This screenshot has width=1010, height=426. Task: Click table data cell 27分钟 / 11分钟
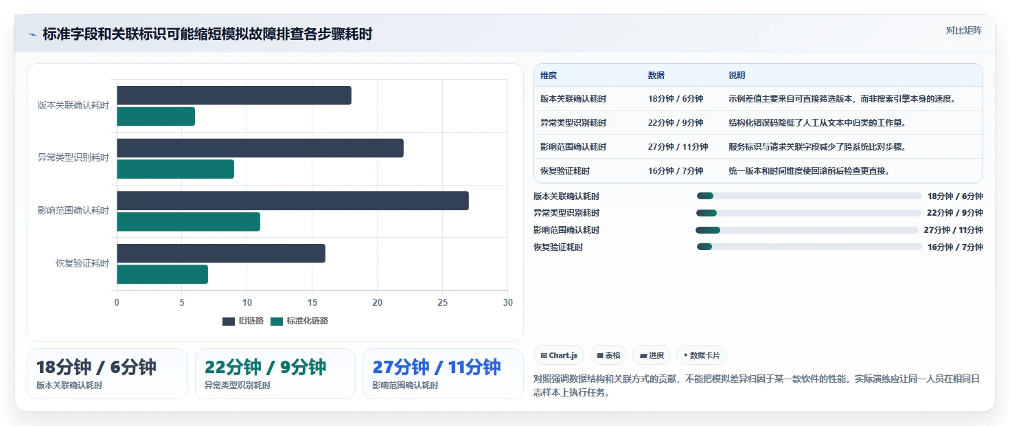pyautogui.click(x=678, y=147)
